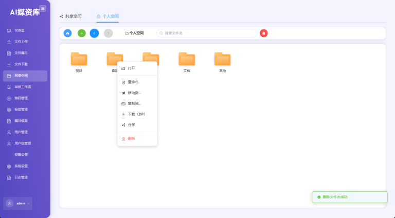Click 删除 in the context menu
The height and width of the screenshot is (218, 395).
tap(131, 138)
